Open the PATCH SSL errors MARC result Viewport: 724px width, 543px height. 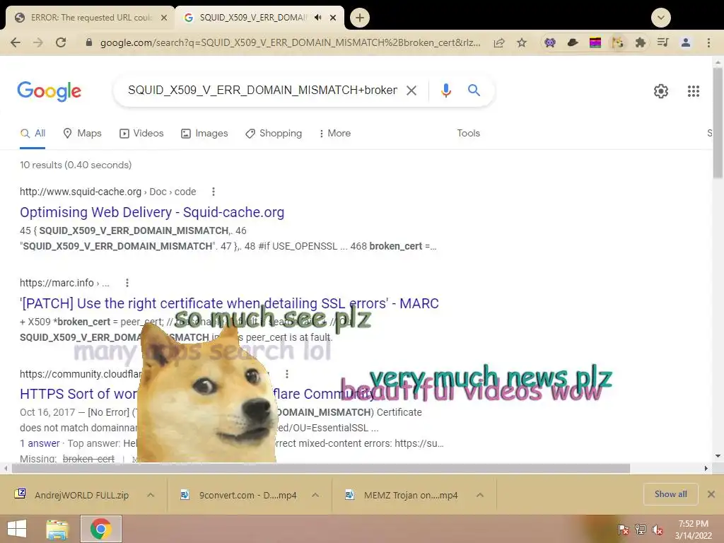point(229,303)
